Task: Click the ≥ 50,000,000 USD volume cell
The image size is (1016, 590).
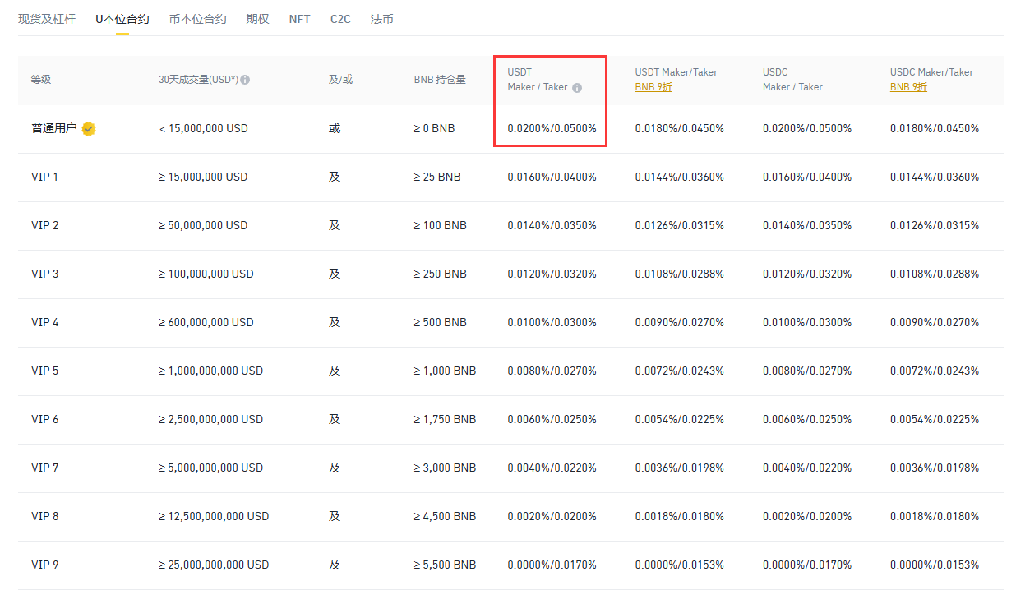Action: [x=204, y=225]
